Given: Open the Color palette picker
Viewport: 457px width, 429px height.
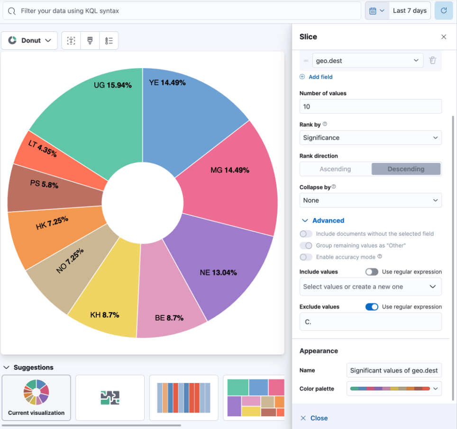Looking at the screenshot, I should click(x=393, y=388).
